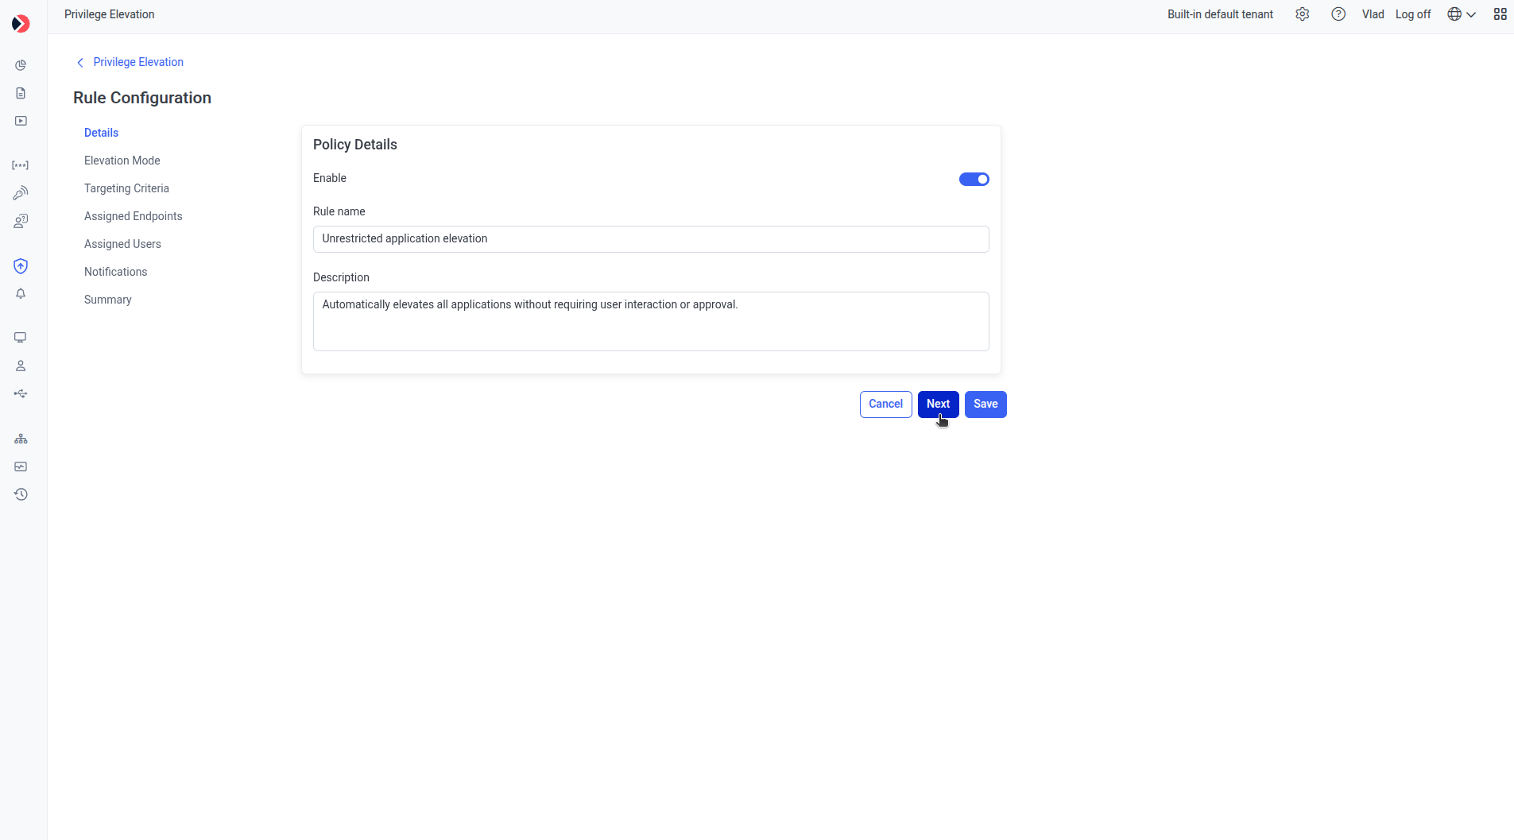Viewport: 1514px width, 840px height.
Task: Open the activity monitor sidebar icon
Action: tap(21, 466)
